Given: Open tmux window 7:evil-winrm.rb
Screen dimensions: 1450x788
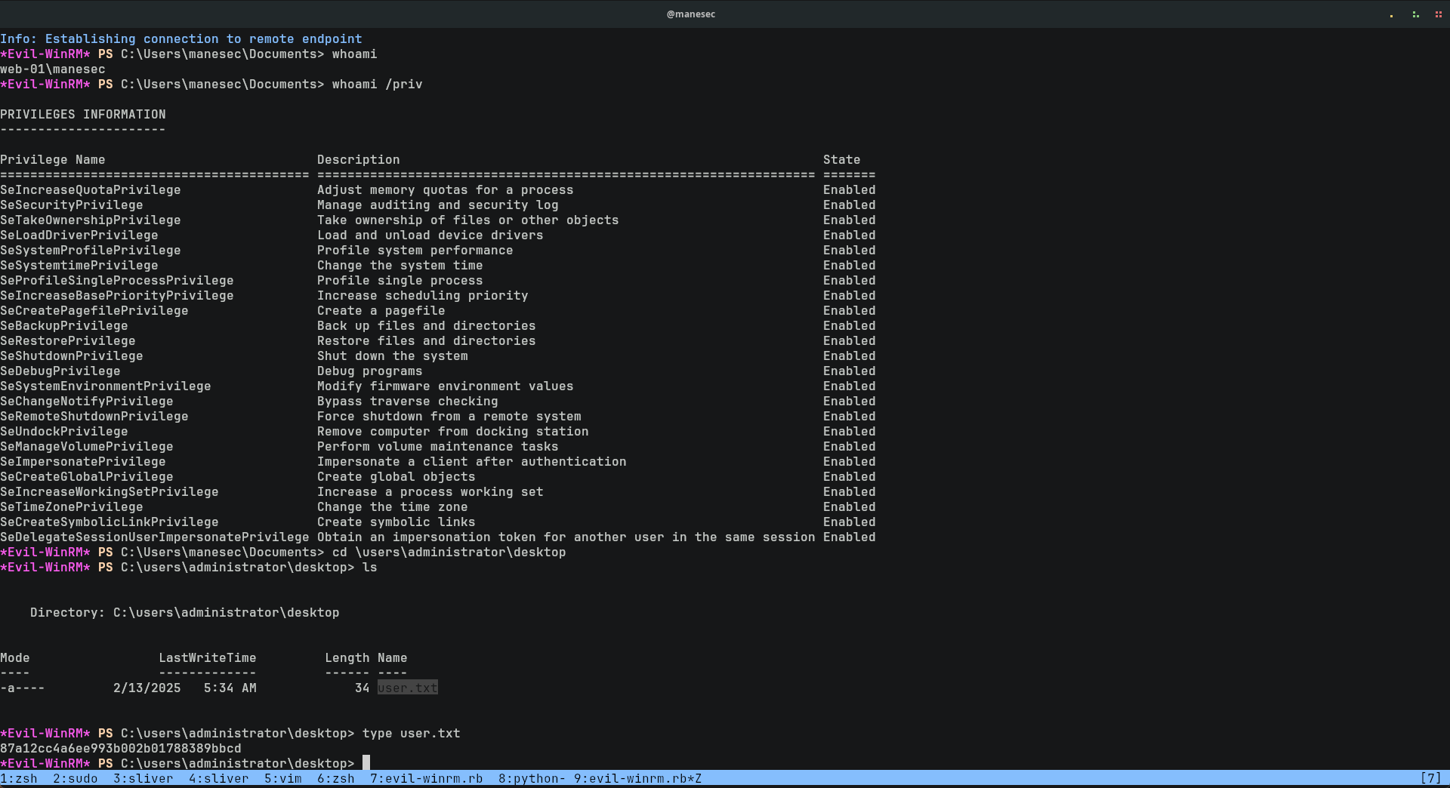Looking at the screenshot, I should click(426, 778).
